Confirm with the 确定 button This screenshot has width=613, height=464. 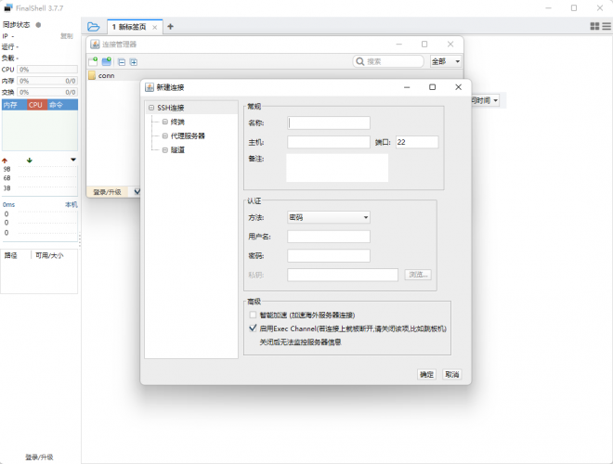(x=426, y=374)
